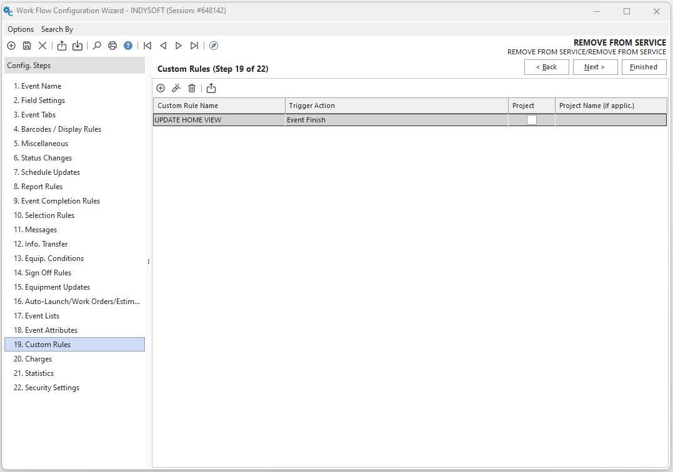Open help with the blue question mark icon

click(x=128, y=46)
